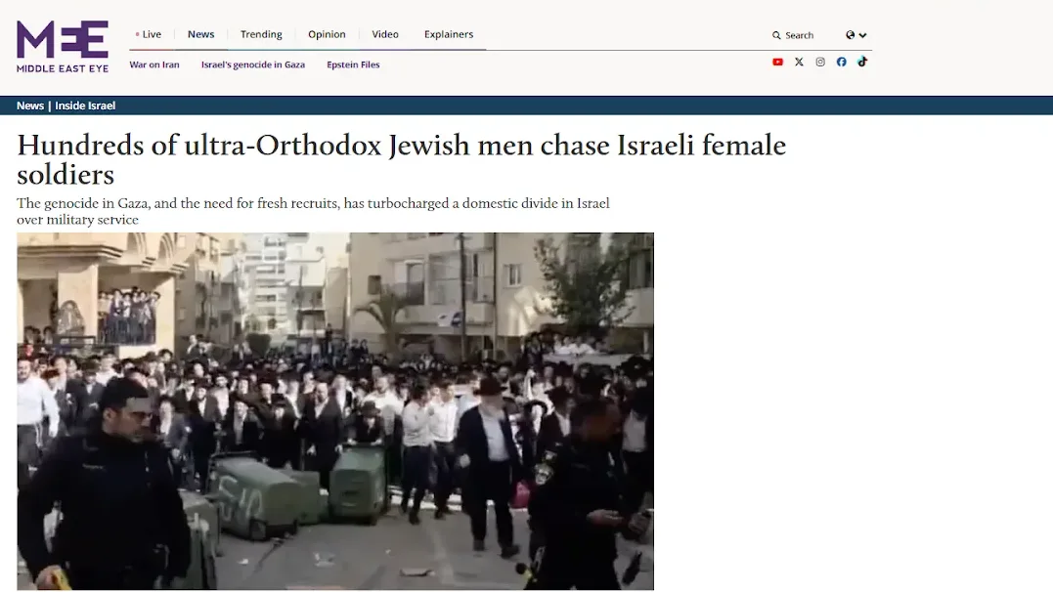This screenshot has width=1053, height=592.
Task: Expand the language dropdown chevron
Action: coord(863,35)
